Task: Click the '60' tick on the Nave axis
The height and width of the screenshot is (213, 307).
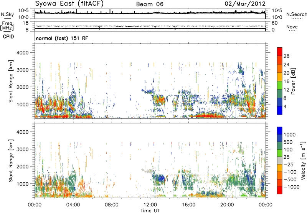Action: (274, 23)
